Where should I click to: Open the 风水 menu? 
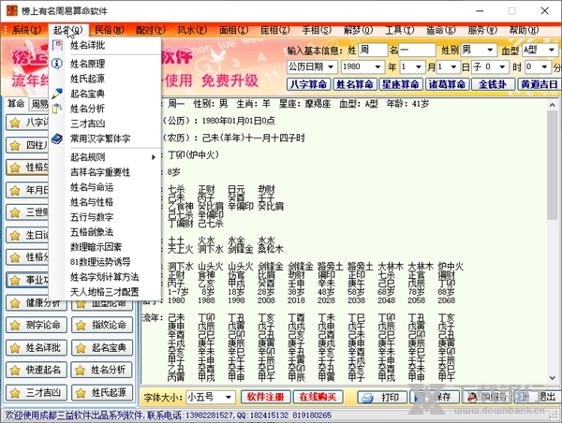tap(192, 30)
